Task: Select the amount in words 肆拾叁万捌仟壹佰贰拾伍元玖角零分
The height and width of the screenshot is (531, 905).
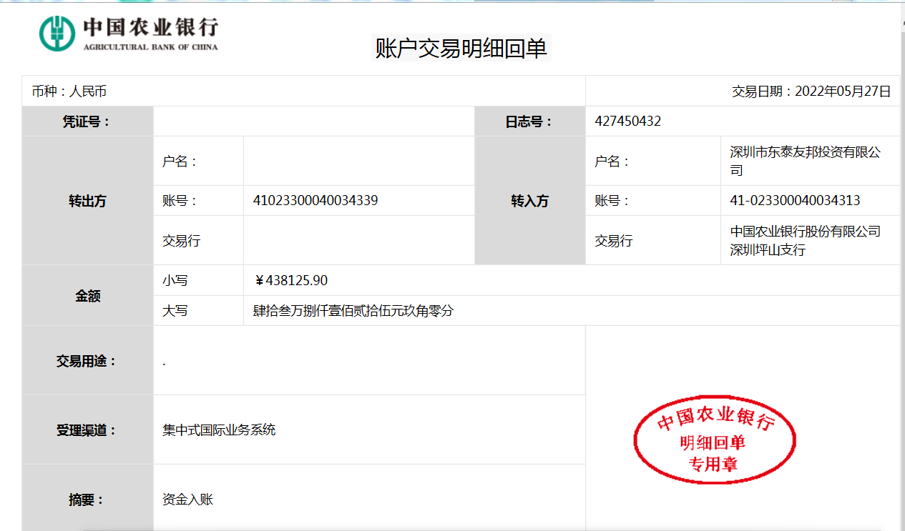Action: pyautogui.click(x=354, y=311)
